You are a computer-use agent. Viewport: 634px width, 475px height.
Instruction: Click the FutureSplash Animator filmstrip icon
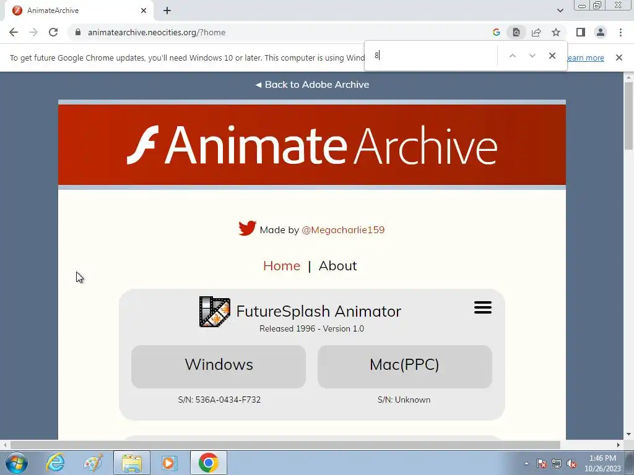(215, 312)
